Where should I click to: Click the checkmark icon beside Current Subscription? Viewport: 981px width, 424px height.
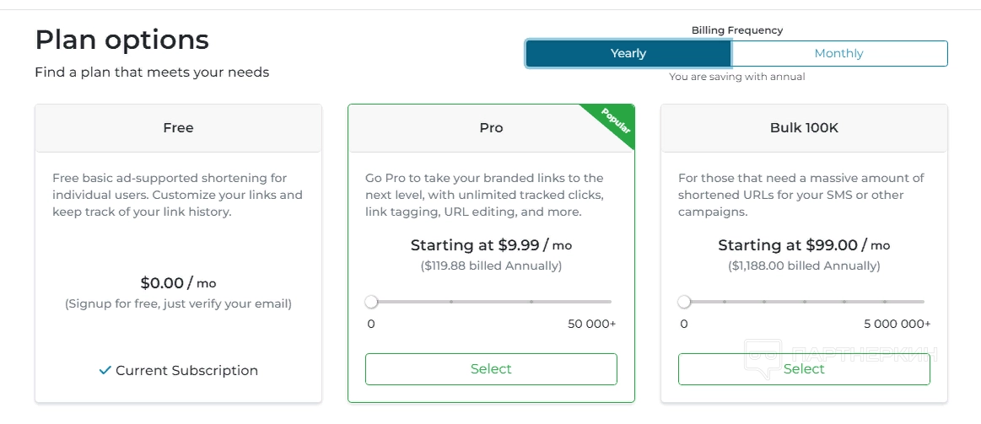click(x=105, y=370)
